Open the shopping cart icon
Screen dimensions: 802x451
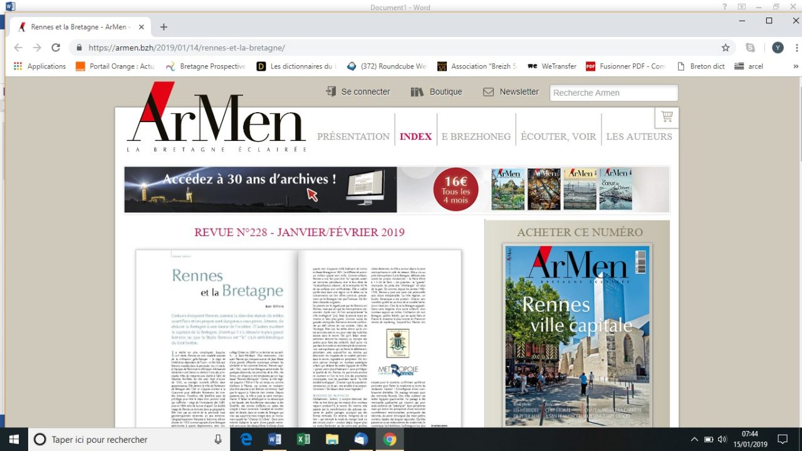(667, 117)
